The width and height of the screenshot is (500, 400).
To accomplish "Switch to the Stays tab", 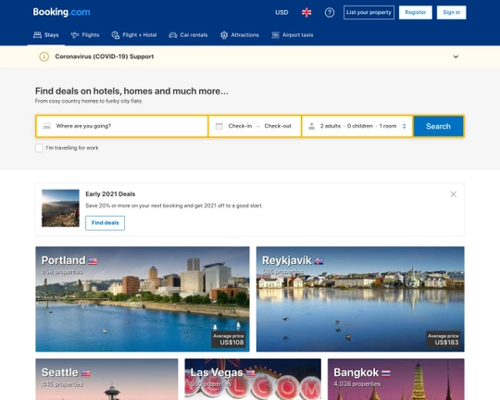I will tap(46, 35).
